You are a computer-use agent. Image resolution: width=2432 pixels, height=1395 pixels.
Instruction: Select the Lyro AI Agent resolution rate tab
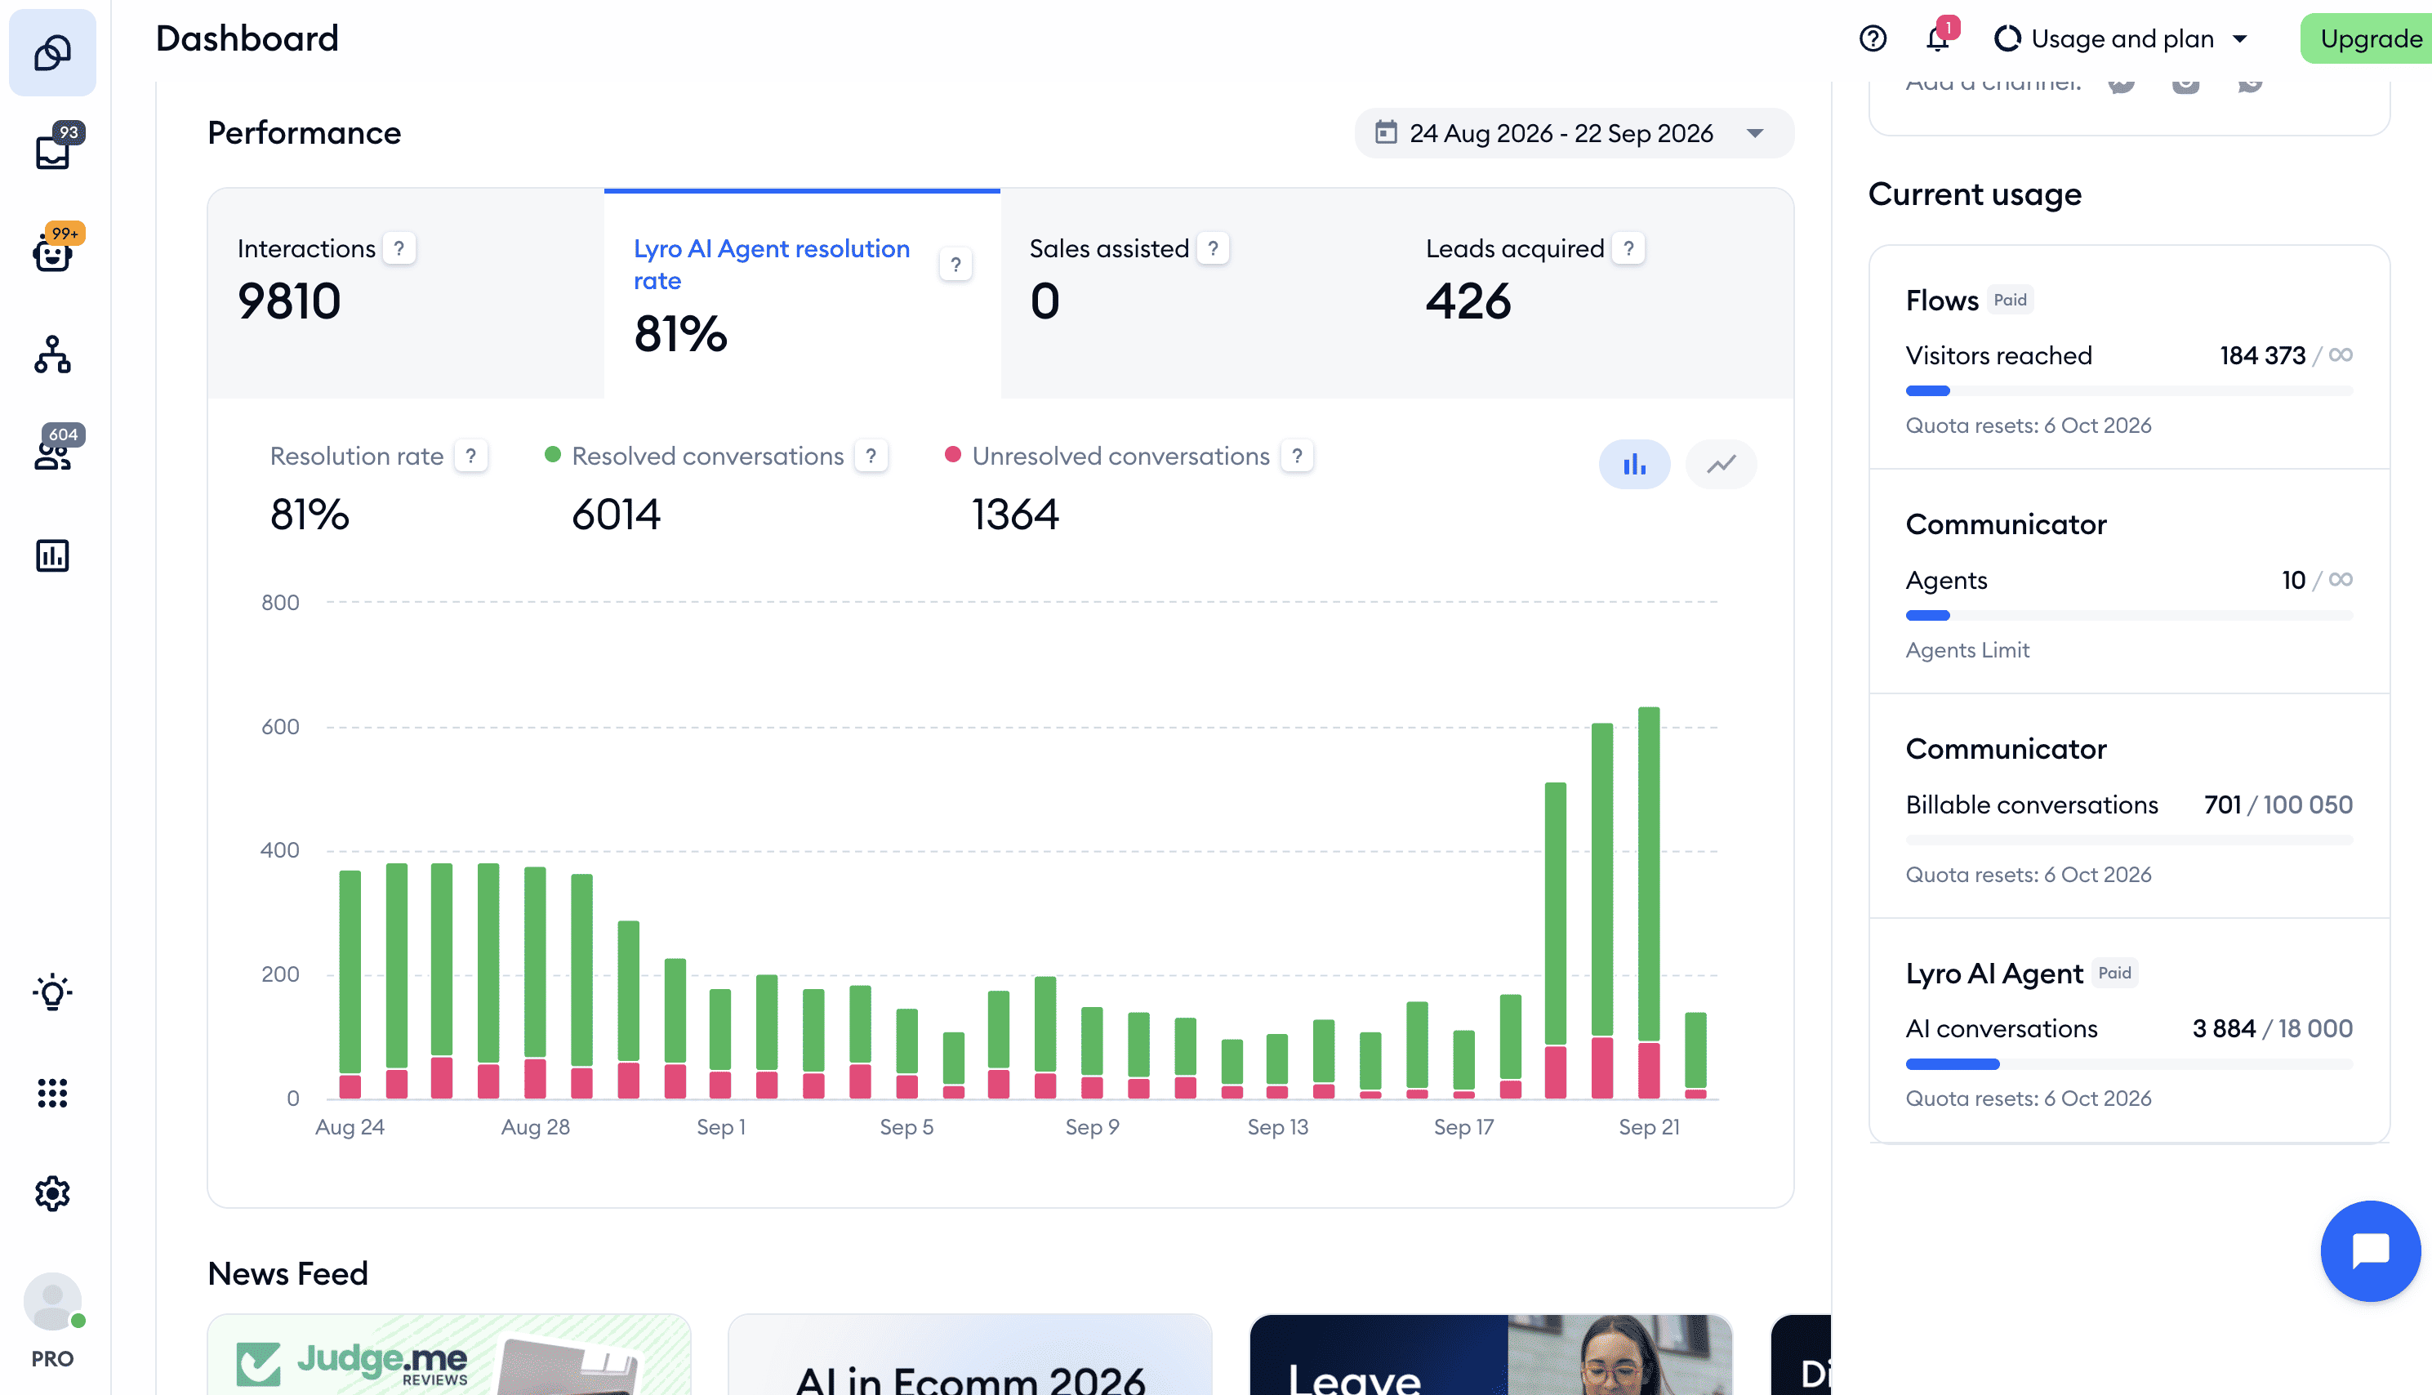point(803,293)
